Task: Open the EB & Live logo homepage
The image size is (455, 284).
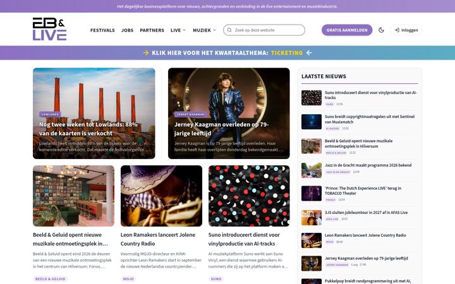Action: click(50, 29)
